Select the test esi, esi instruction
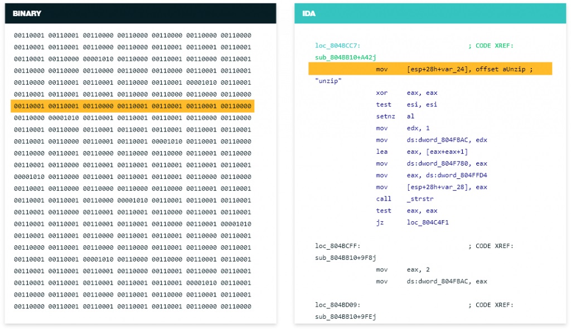571x330 pixels. [x=407, y=105]
